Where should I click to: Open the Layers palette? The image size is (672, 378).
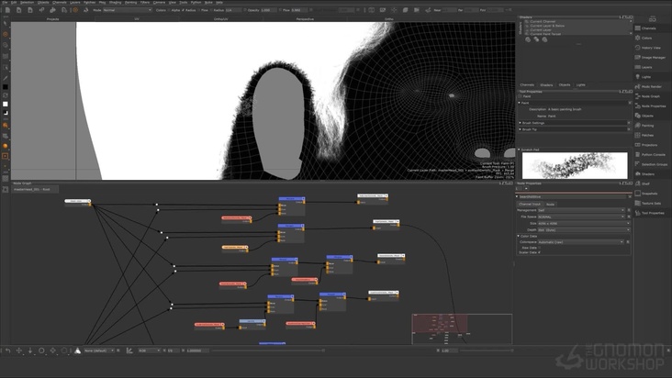(x=646, y=67)
